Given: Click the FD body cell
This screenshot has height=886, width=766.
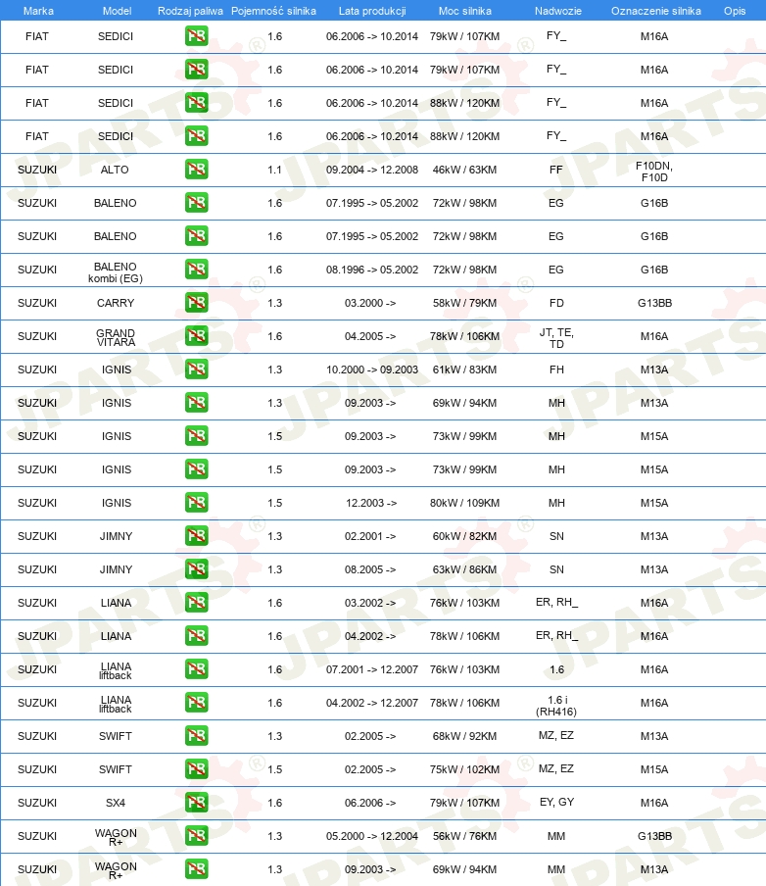Looking at the screenshot, I should click(x=556, y=303).
